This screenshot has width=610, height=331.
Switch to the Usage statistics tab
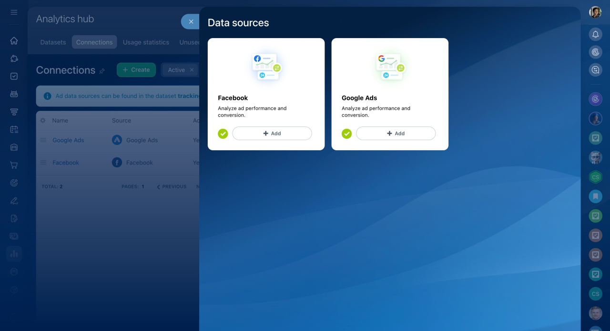[x=146, y=42]
